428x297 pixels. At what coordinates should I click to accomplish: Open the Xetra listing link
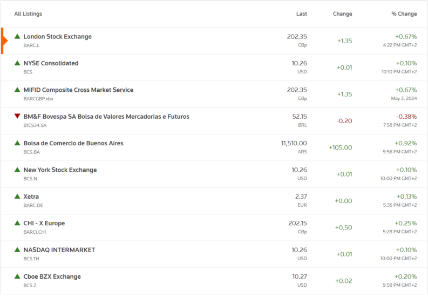point(31,197)
